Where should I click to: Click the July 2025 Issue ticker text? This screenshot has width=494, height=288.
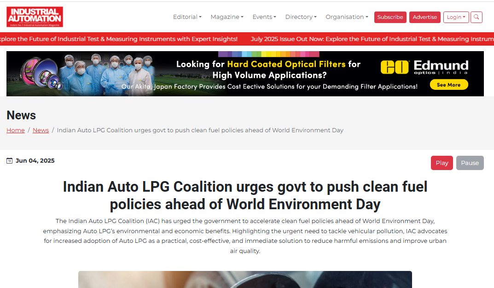(368, 39)
